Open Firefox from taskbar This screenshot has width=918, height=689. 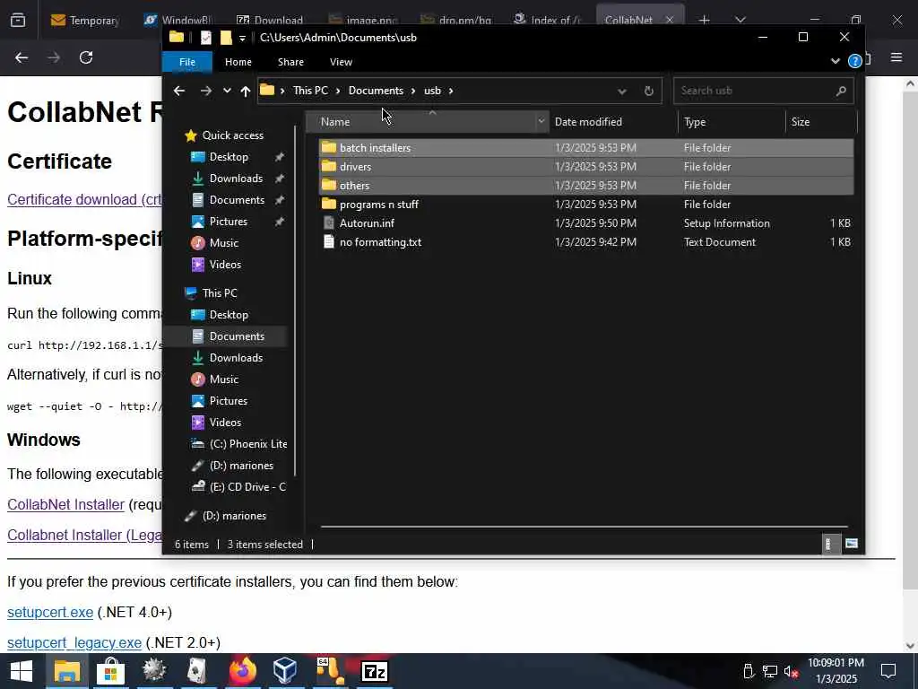coord(242,671)
